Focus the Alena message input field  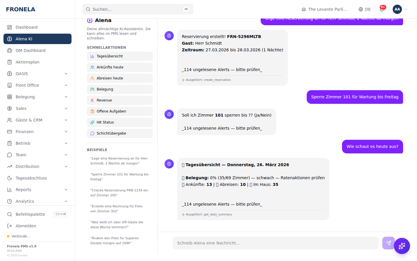[x=275, y=243]
